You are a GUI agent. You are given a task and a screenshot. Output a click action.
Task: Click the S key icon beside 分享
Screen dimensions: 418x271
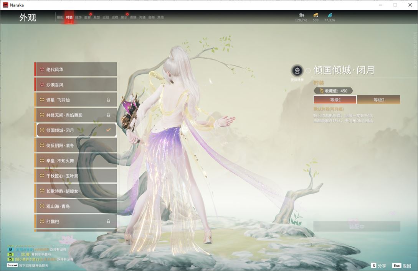(374, 266)
